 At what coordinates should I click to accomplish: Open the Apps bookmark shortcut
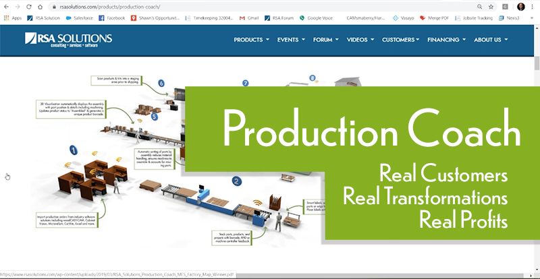[13, 18]
